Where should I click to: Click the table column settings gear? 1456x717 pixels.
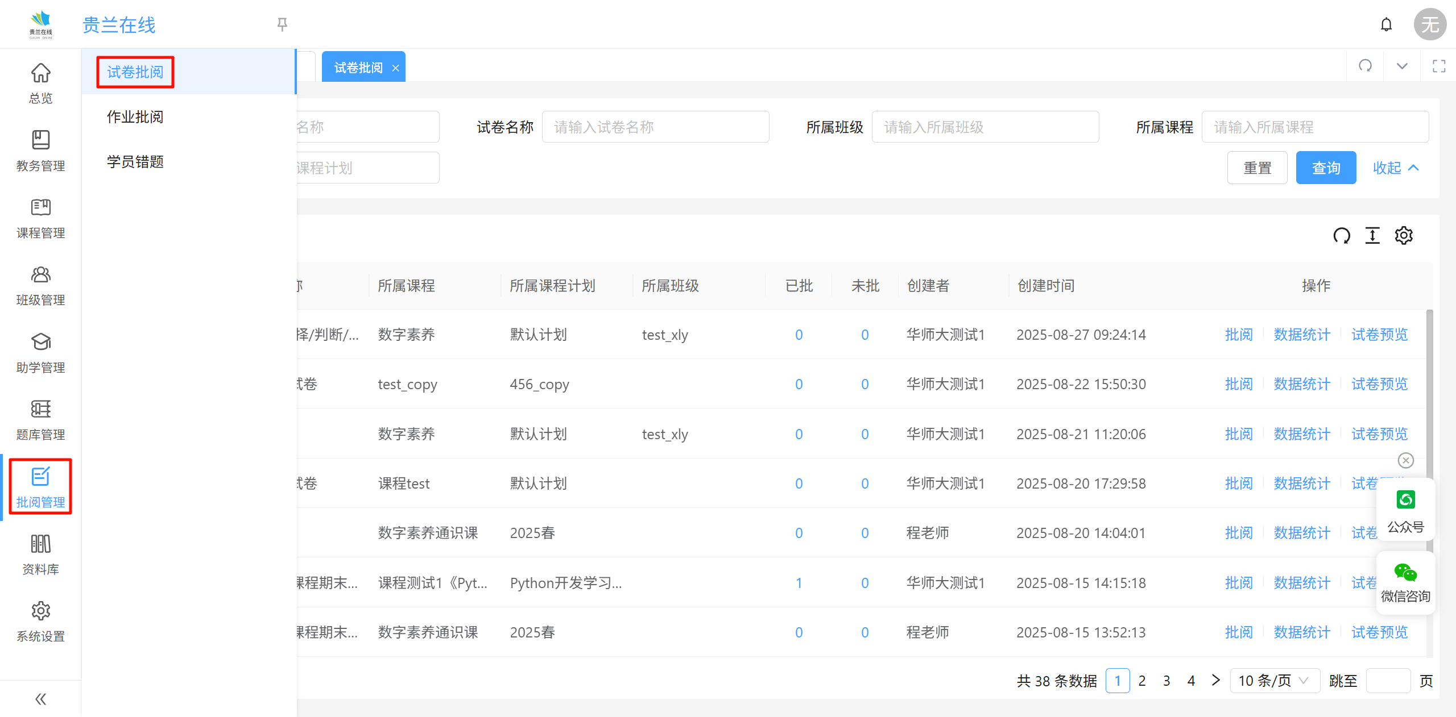(1404, 235)
